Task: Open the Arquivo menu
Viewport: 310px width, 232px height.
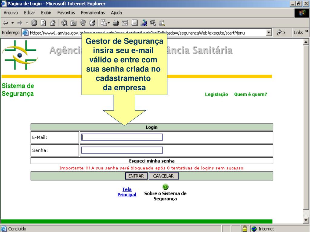Action: [11, 13]
